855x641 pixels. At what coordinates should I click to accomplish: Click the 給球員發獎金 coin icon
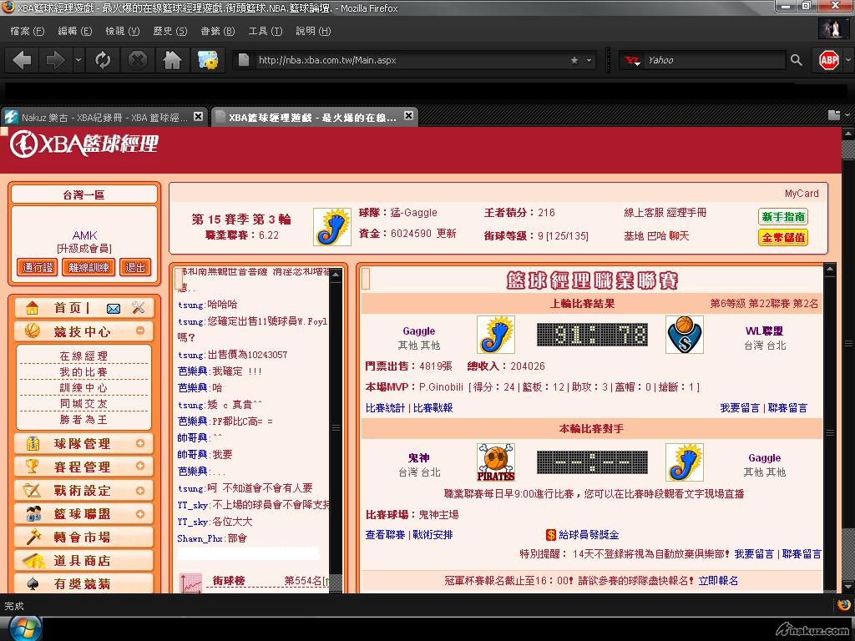pyautogui.click(x=551, y=534)
